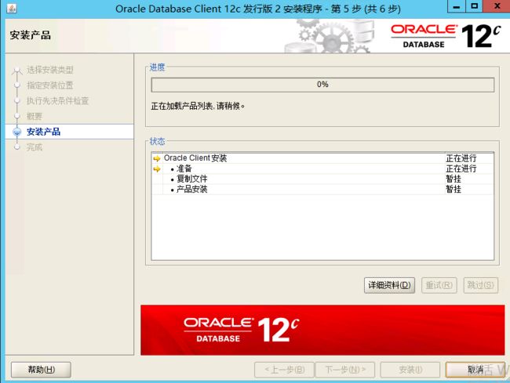510x383 pixels.
Task: Click the Java icon in the title bar
Action: pos(12,8)
